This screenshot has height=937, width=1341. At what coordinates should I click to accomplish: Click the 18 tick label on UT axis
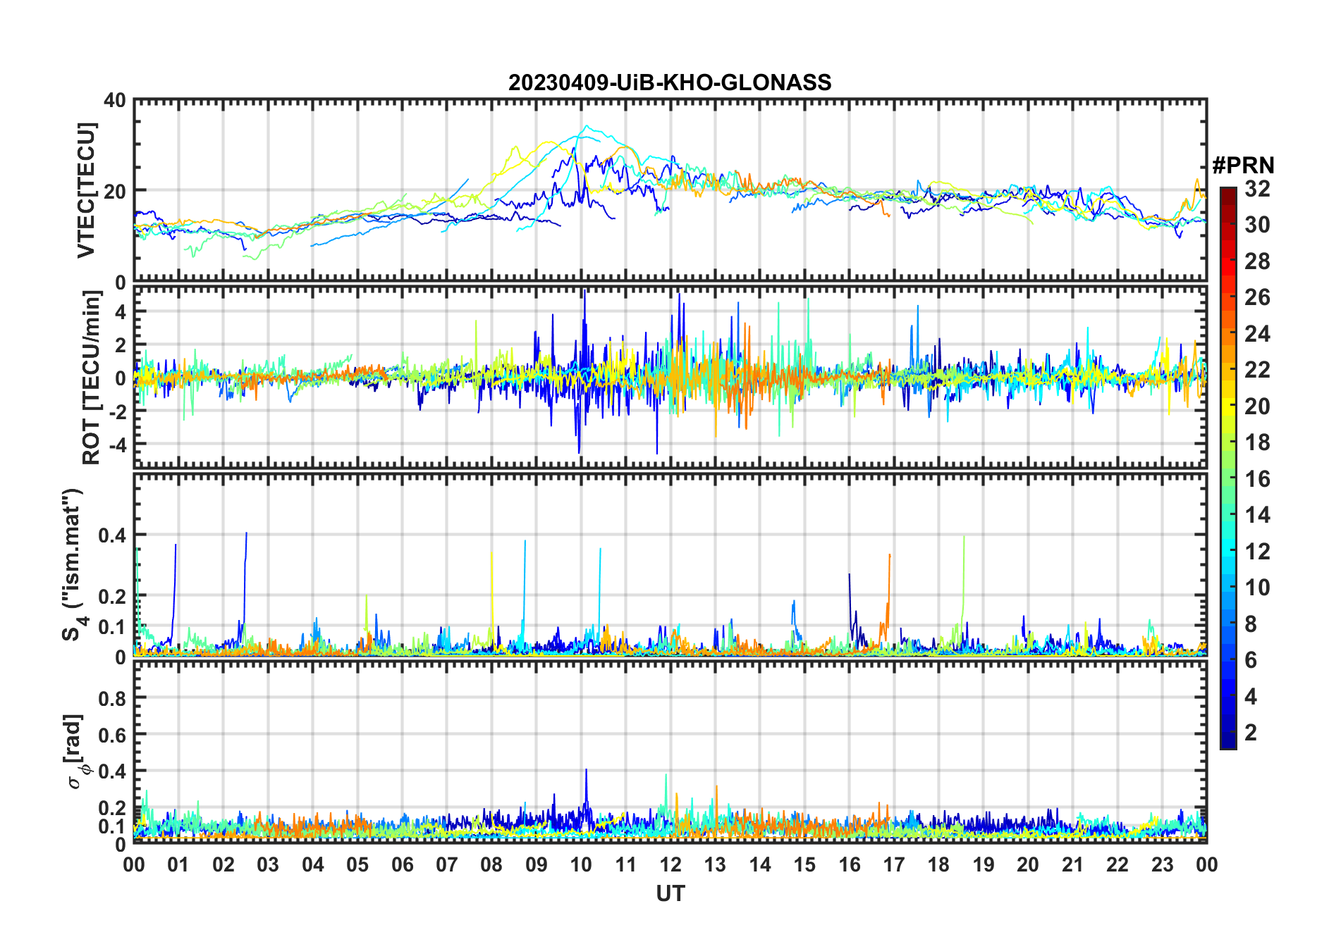938,864
